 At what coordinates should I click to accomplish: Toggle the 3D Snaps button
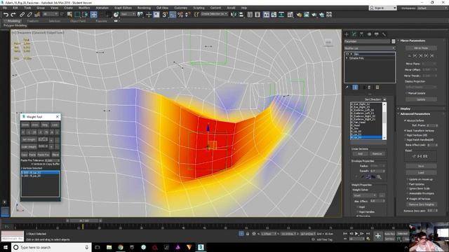(165, 15)
